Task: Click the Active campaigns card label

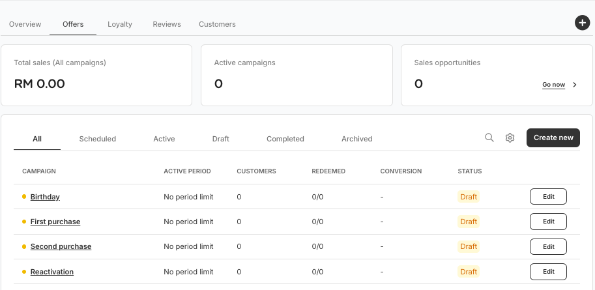Action: coord(245,63)
